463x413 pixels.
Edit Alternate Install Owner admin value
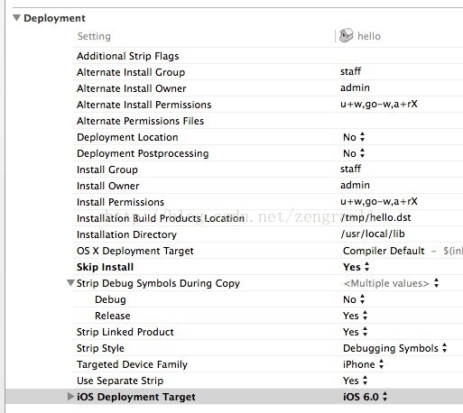[355, 87]
